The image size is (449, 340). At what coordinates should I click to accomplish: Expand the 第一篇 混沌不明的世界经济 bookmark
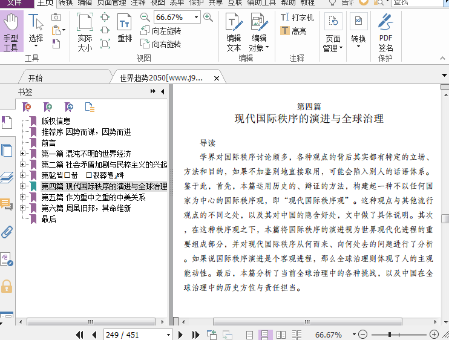coord(22,154)
